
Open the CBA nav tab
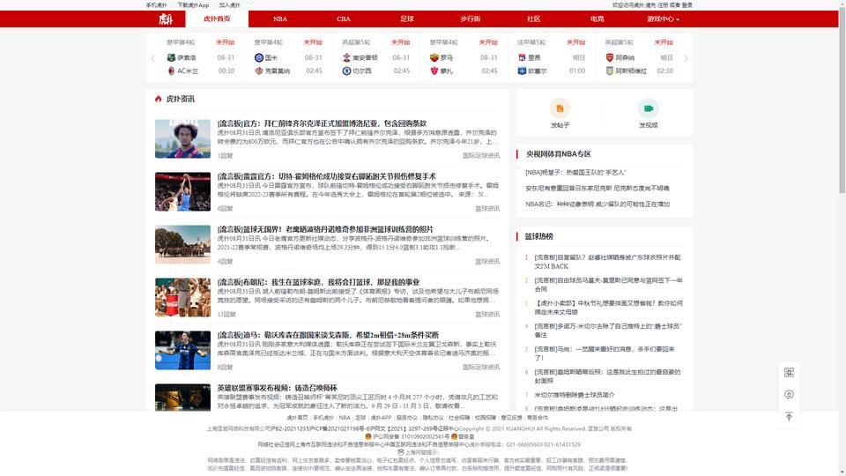344,19
